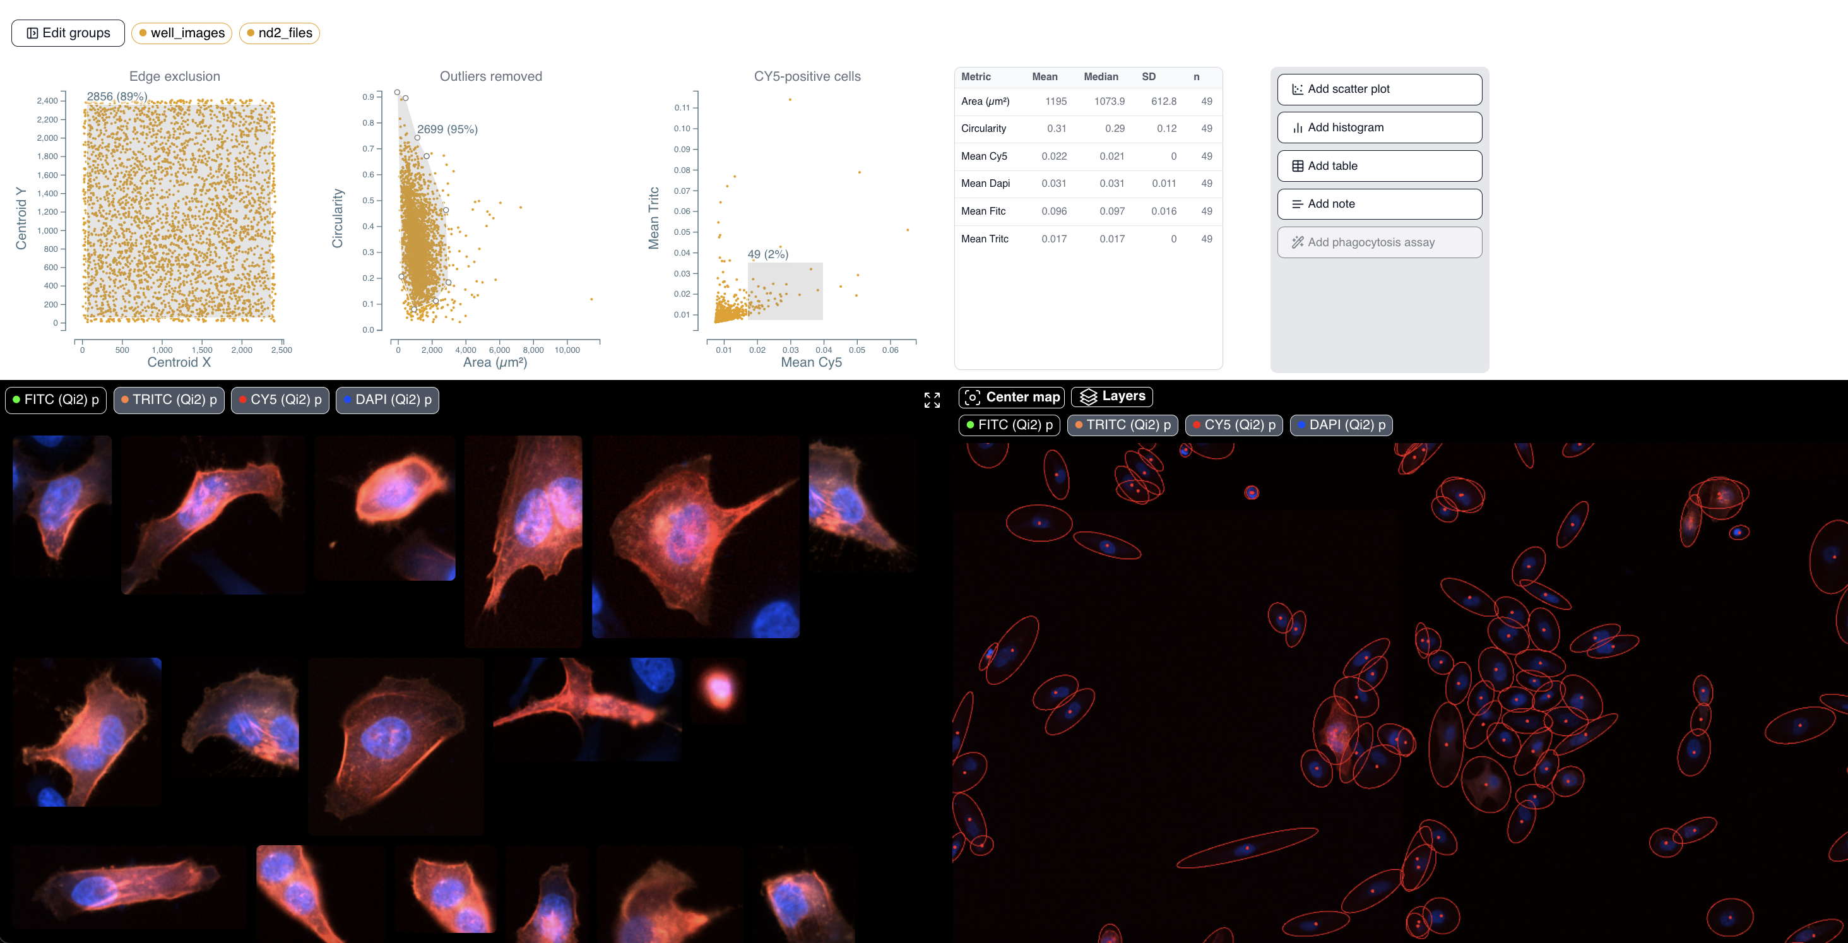
Task: Toggle CY5 (Qi2) channel in the map
Action: (1233, 425)
